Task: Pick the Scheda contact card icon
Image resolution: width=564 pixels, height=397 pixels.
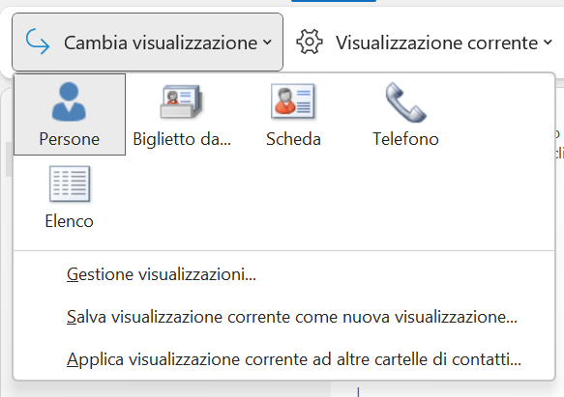Action: point(293,101)
